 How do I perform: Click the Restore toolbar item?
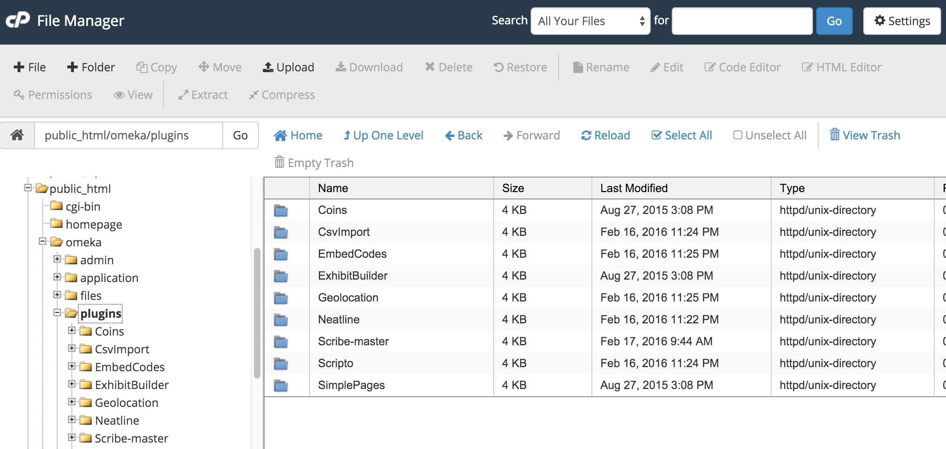click(x=520, y=67)
